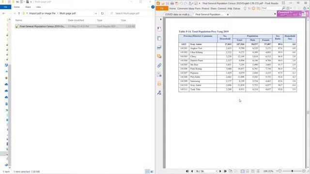Zoom out with the minus button

click(x=280, y=171)
